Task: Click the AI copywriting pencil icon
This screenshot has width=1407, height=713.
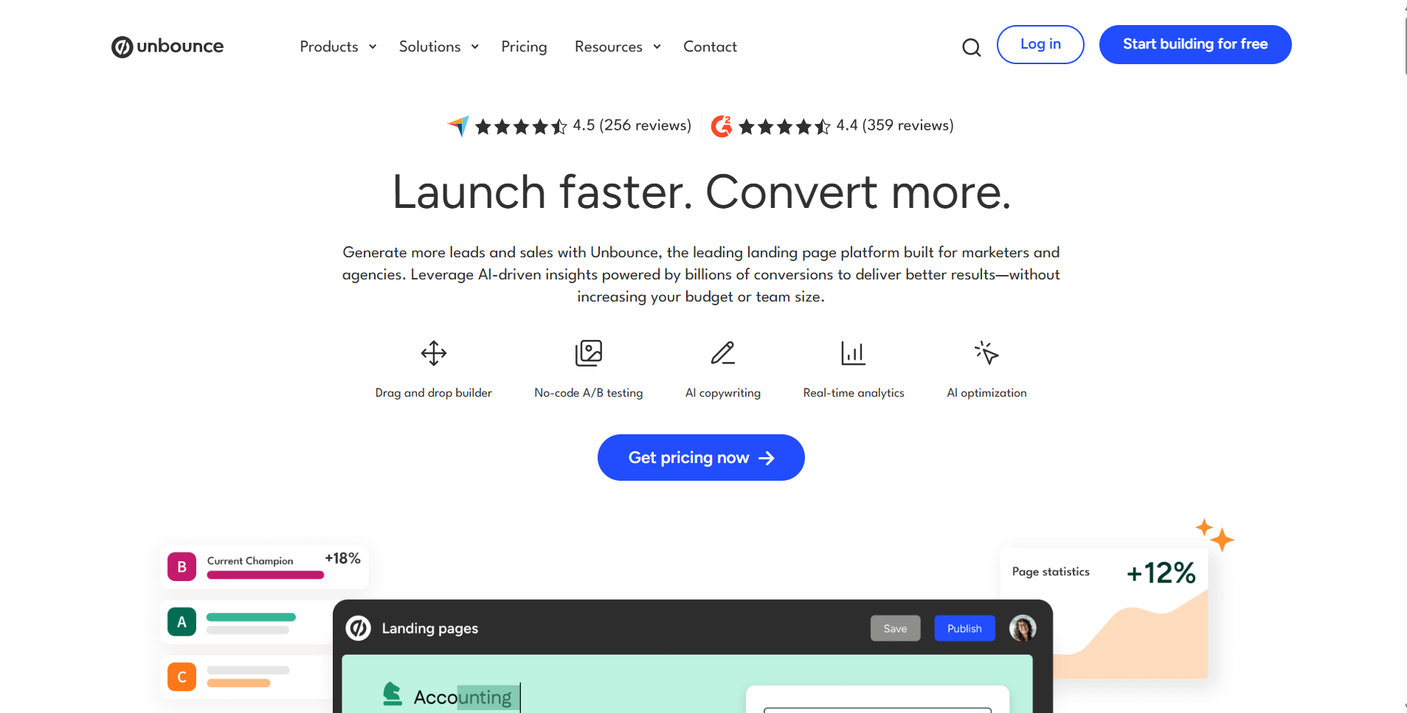Action: 723,353
